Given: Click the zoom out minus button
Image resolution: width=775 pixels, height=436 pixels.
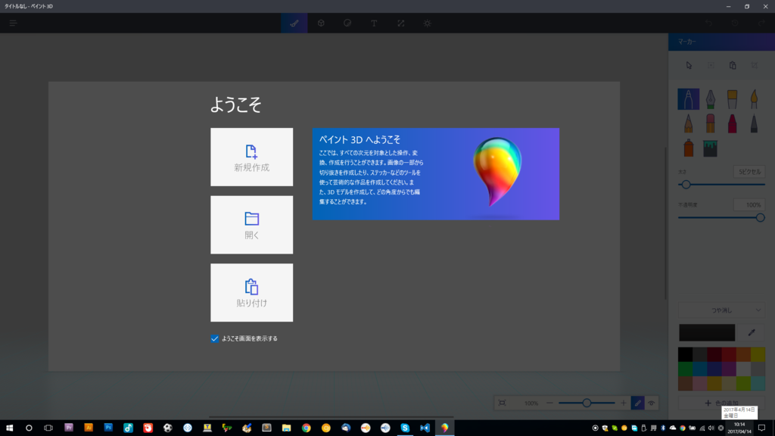Looking at the screenshot, I should (549, 403).
